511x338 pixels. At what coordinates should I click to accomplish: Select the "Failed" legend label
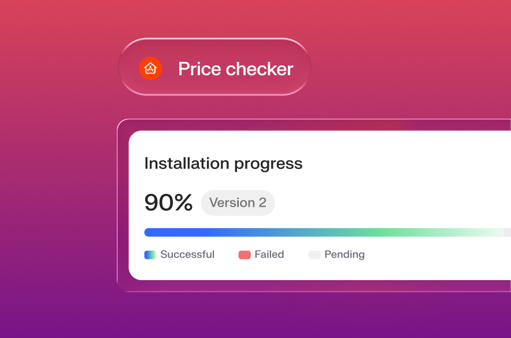(x=269, y=255)
